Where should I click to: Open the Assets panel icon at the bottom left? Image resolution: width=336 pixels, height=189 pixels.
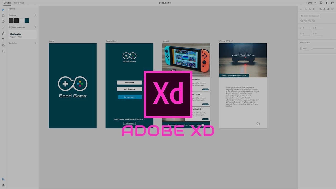pyautogui.click(x=3, y=179)
